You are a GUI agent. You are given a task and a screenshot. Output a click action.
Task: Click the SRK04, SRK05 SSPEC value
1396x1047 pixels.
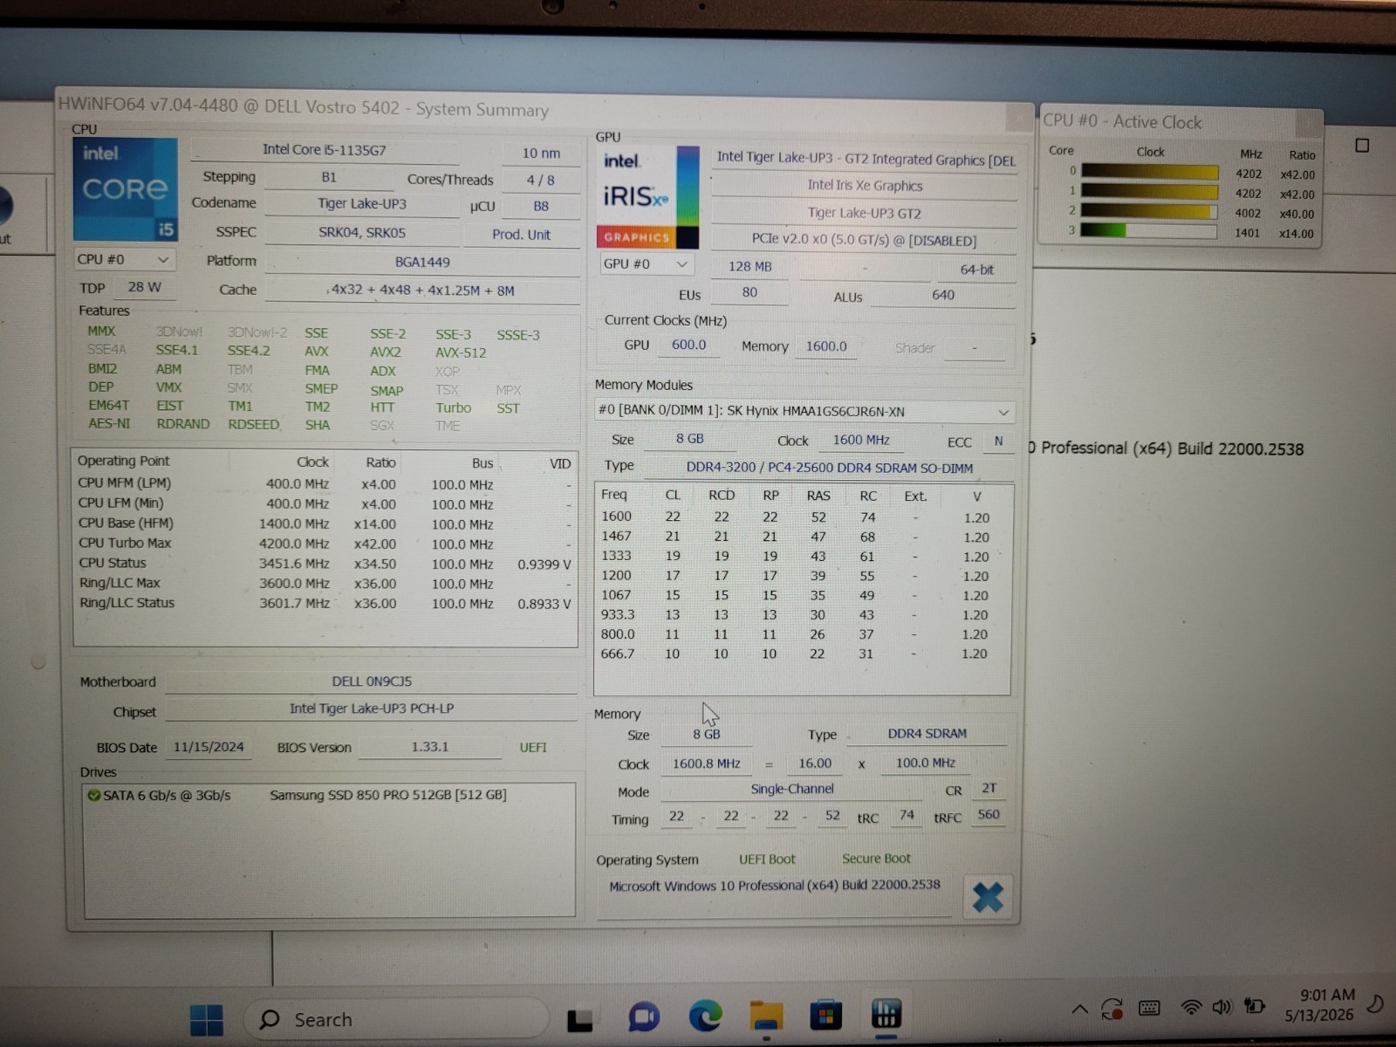coord(362,233)
